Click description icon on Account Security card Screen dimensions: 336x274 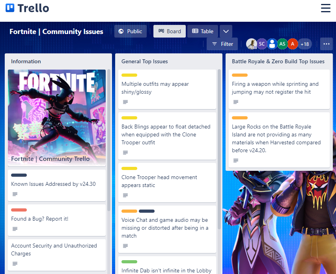[x=15, y=264]
